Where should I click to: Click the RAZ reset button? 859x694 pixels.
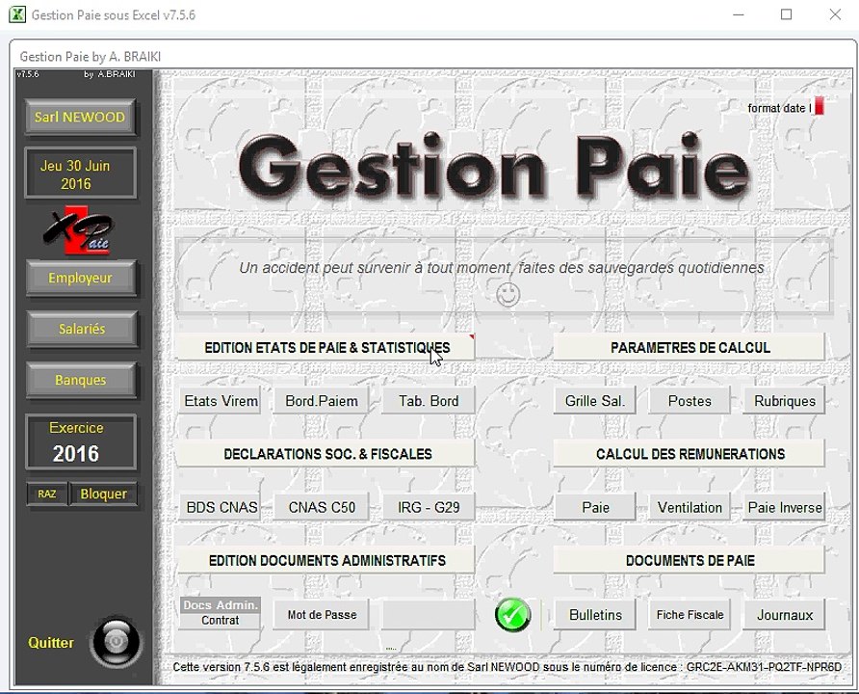coord(47,494)
